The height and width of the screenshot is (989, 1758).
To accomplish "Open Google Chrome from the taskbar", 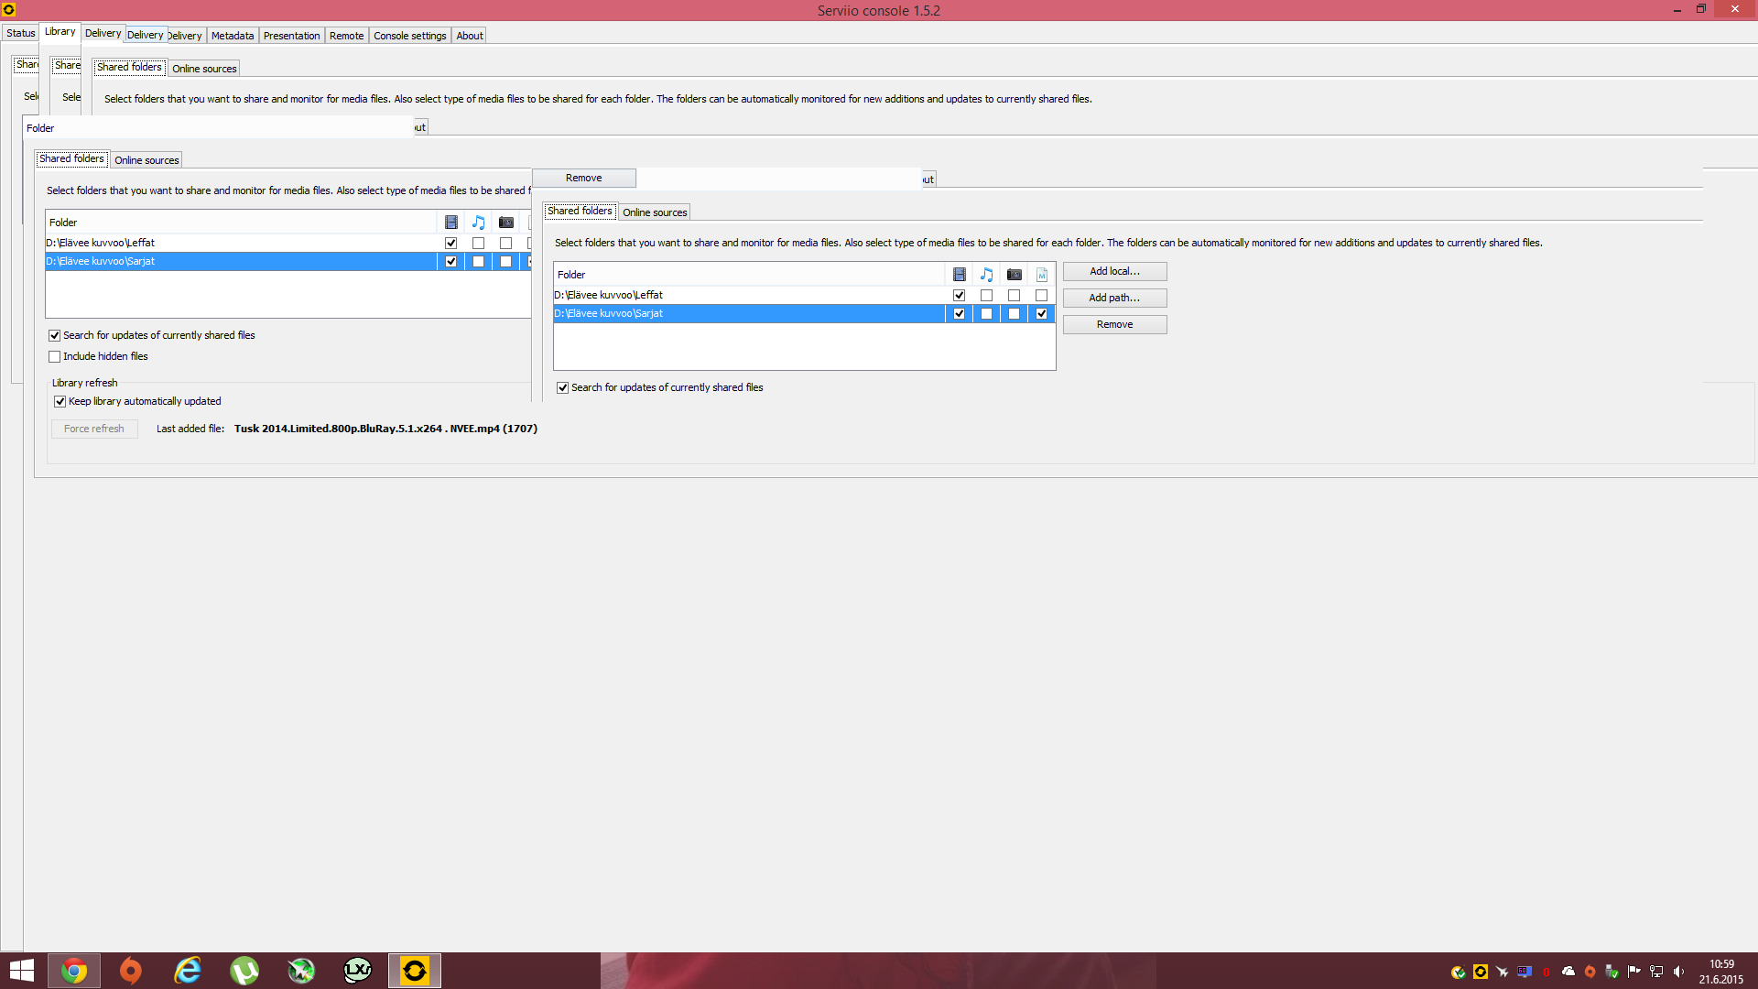I will 74,971.
